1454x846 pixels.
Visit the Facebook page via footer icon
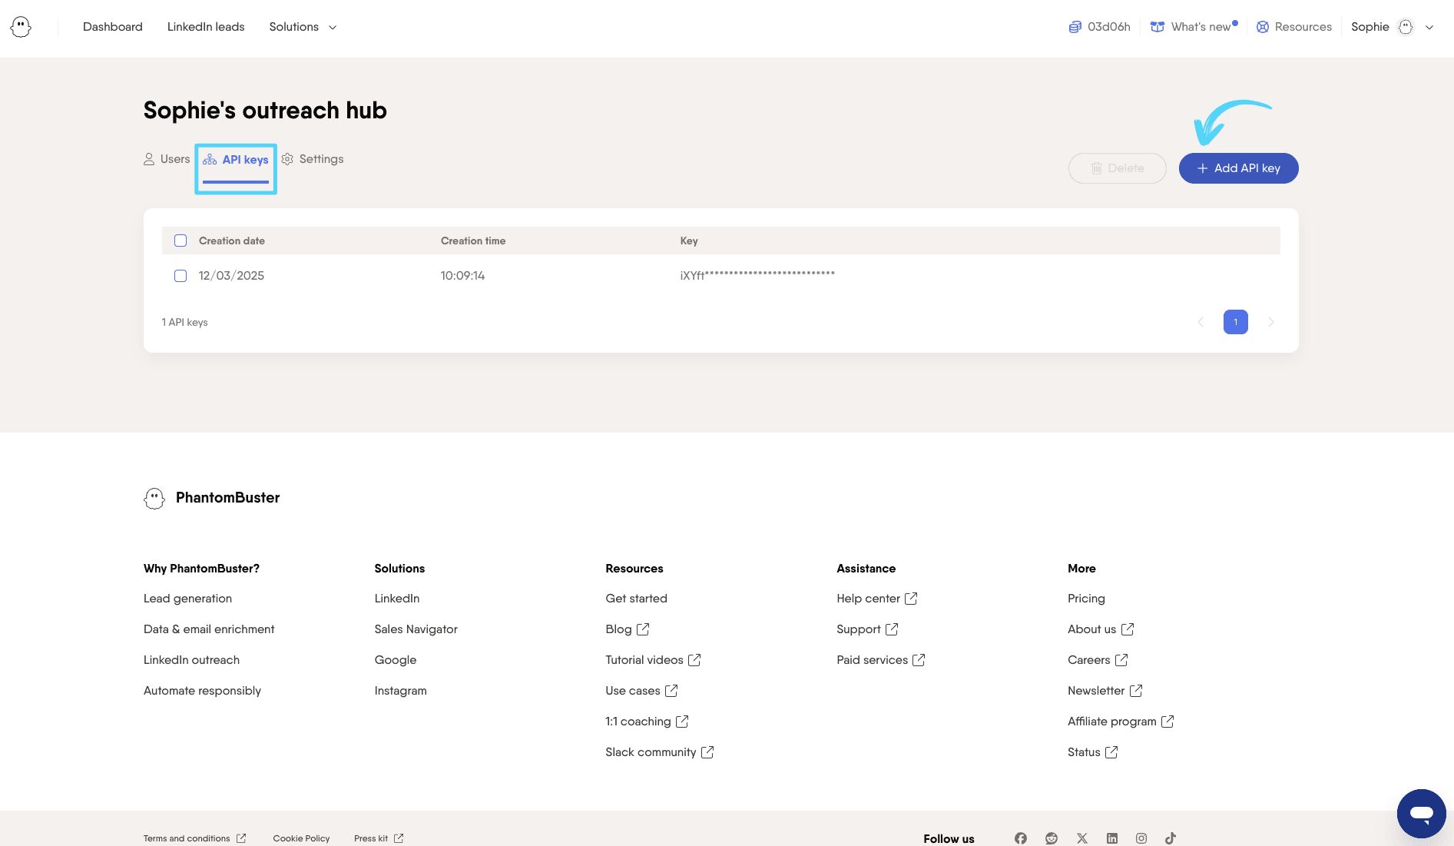(x=1020, y=838)
